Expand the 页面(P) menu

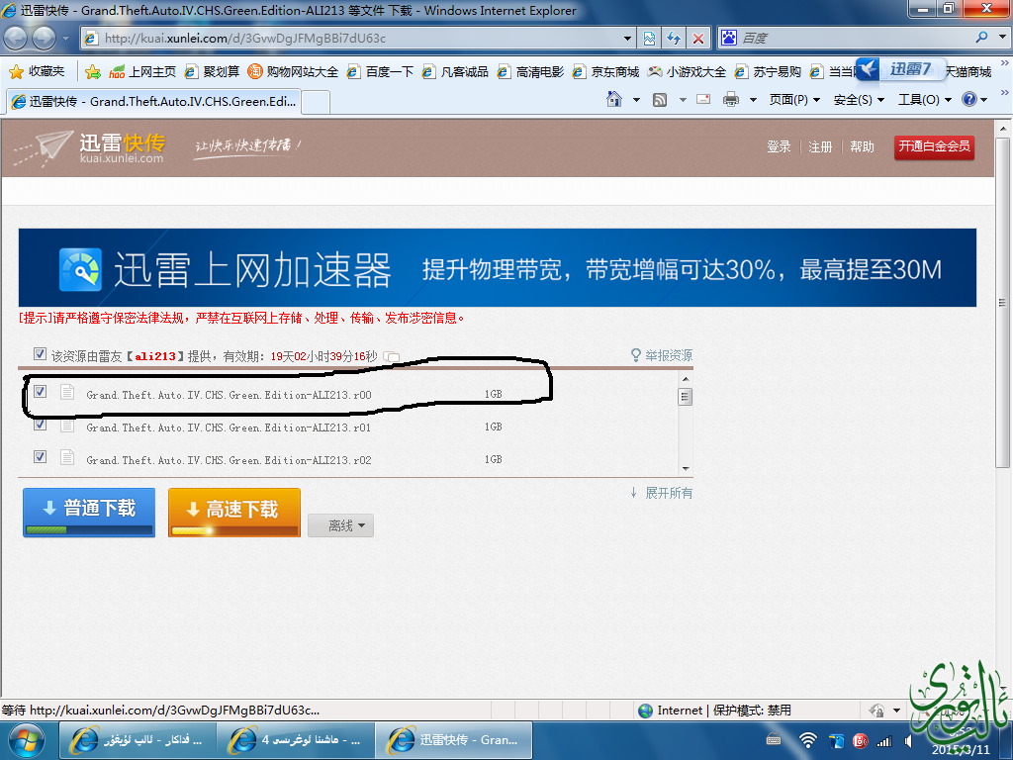[x=794, y=100]
